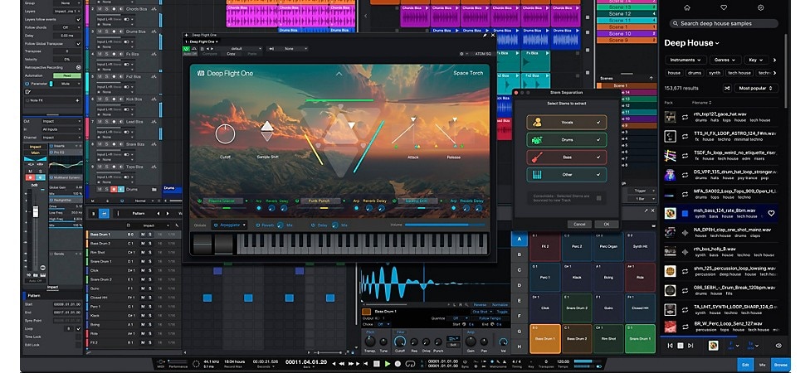The image size is (810, 373).
Task: Click the Follow Tempo button
Action: (490, 318)
